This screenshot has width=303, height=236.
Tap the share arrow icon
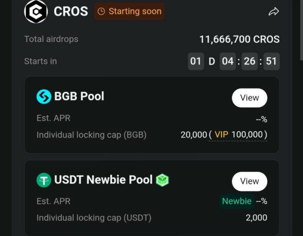274,11
